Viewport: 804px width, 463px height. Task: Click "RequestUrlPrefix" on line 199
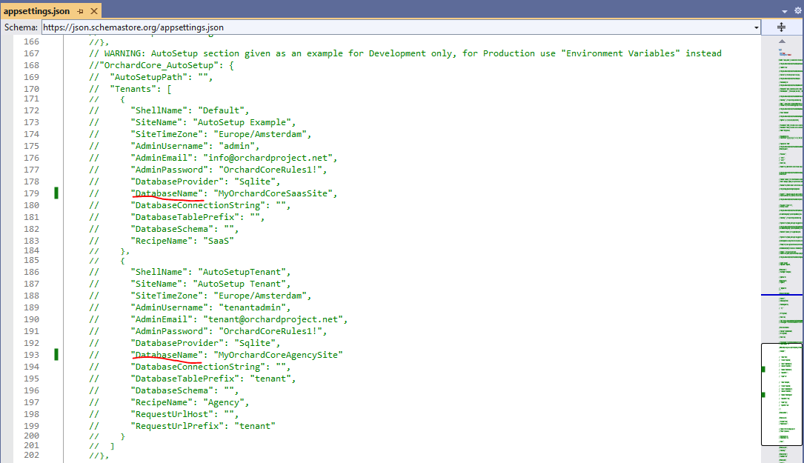point(177,425)
